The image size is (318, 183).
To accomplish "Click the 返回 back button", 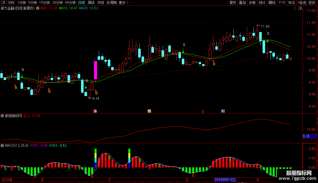I will pos(312,3).
